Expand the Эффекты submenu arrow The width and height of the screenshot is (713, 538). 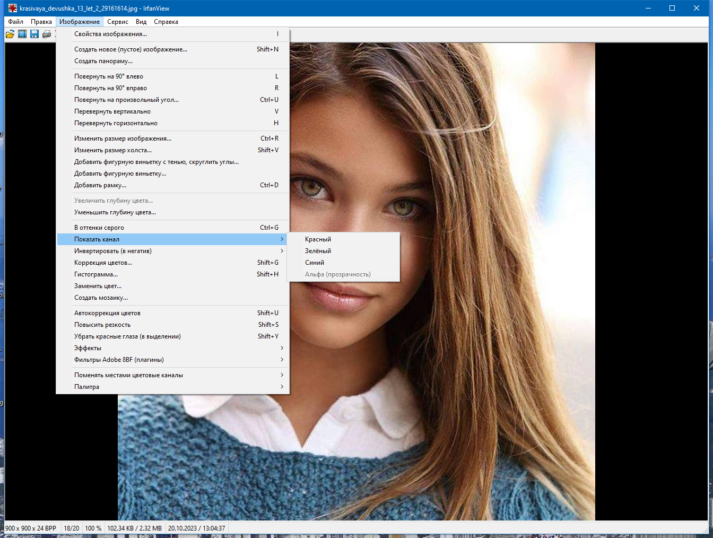pos(282,348)
